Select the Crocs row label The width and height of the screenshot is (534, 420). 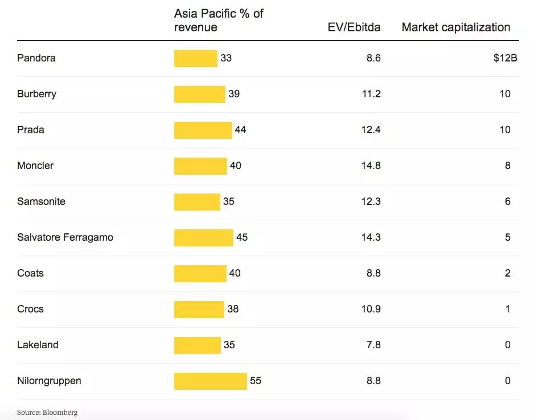tap(30, 309)
